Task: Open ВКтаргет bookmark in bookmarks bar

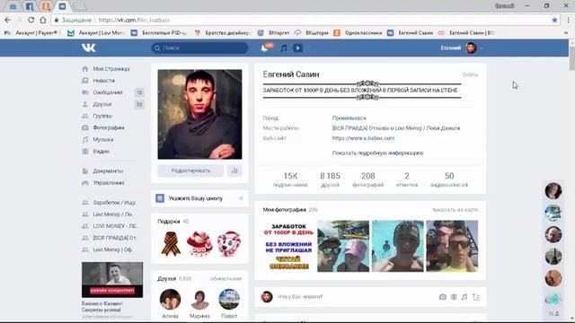Action: (x=274, y=32)
